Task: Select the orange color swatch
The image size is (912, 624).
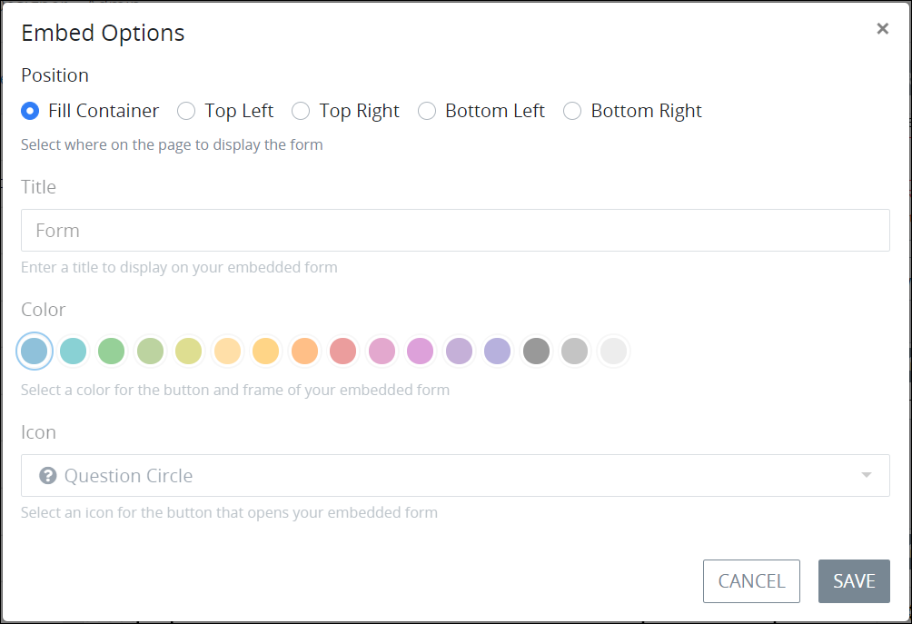Action: (305, 352)
